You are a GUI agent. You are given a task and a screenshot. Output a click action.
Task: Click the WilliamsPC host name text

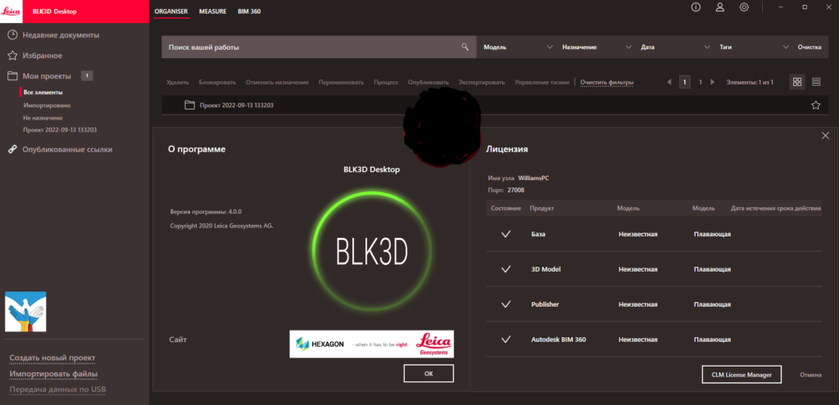[x=533, y=178]
